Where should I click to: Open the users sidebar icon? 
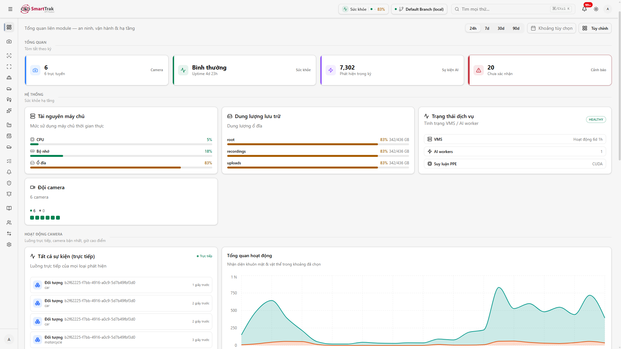point(9,223)
